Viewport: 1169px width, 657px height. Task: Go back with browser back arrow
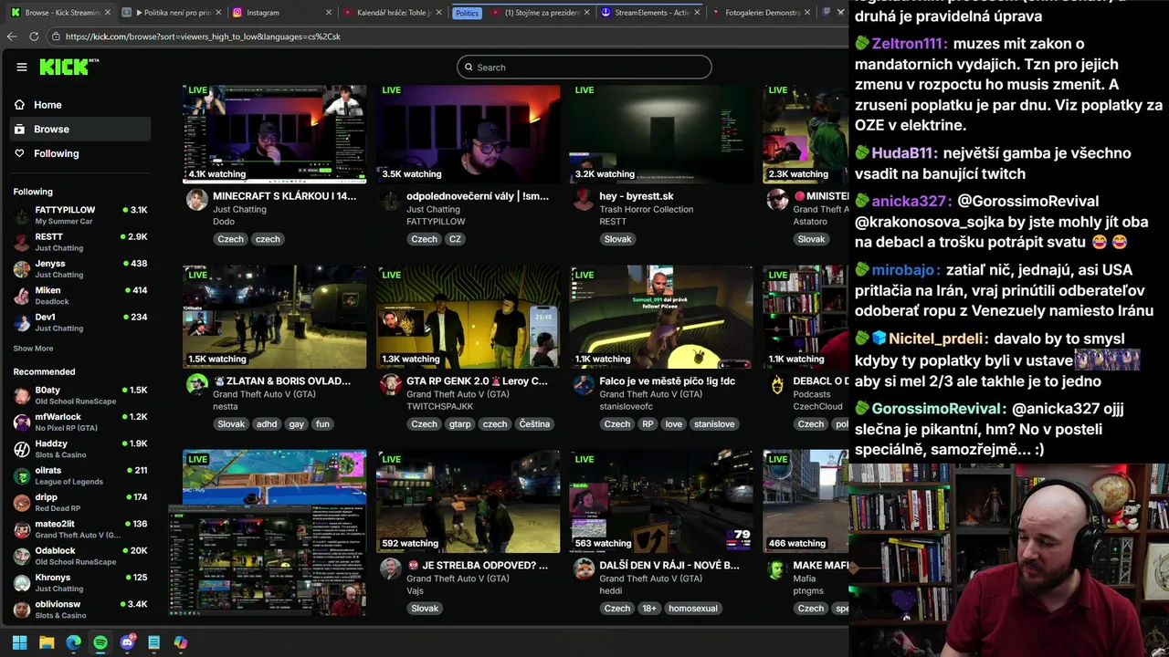click(12, 36)
